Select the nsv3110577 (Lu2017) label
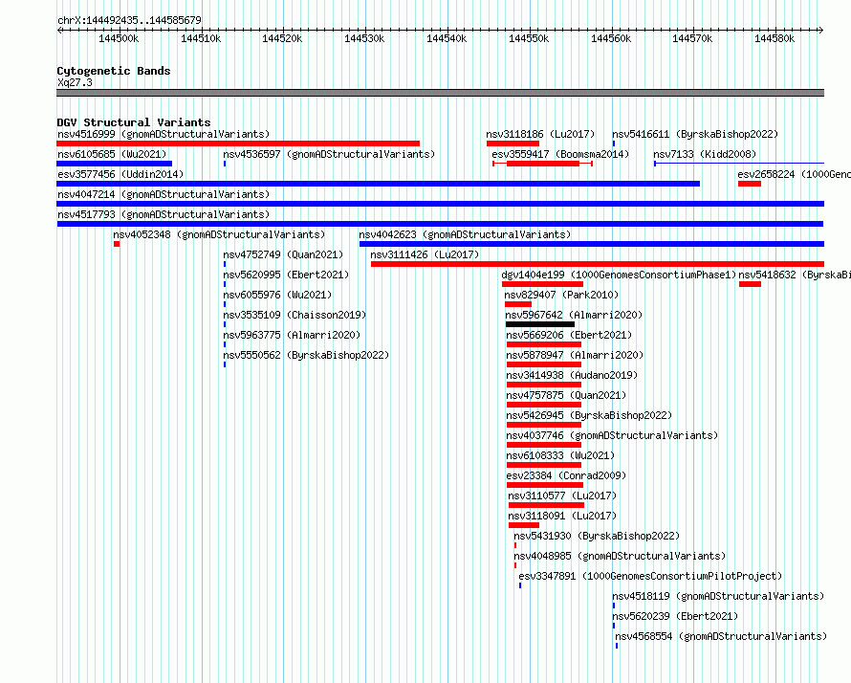851x683 pixels. 562,496
